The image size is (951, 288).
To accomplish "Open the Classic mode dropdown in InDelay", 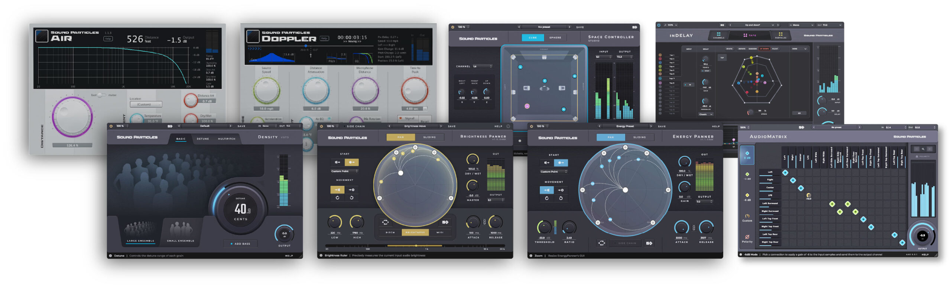I will (705, 114).
